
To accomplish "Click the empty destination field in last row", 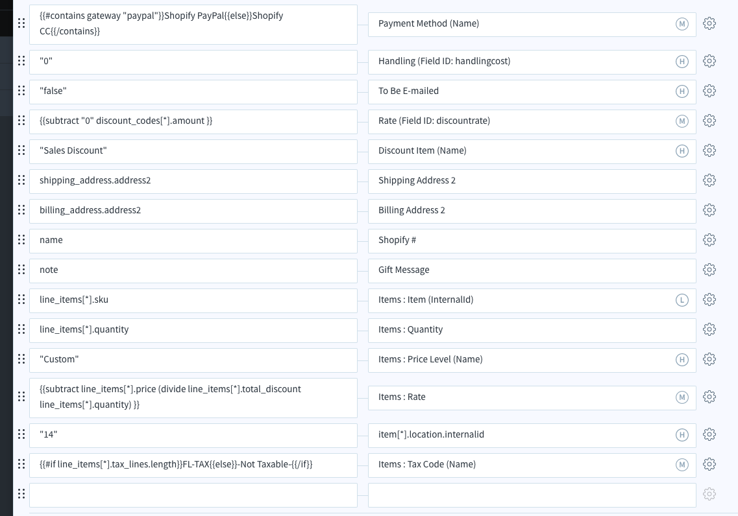I will click(x=531, y=495).
